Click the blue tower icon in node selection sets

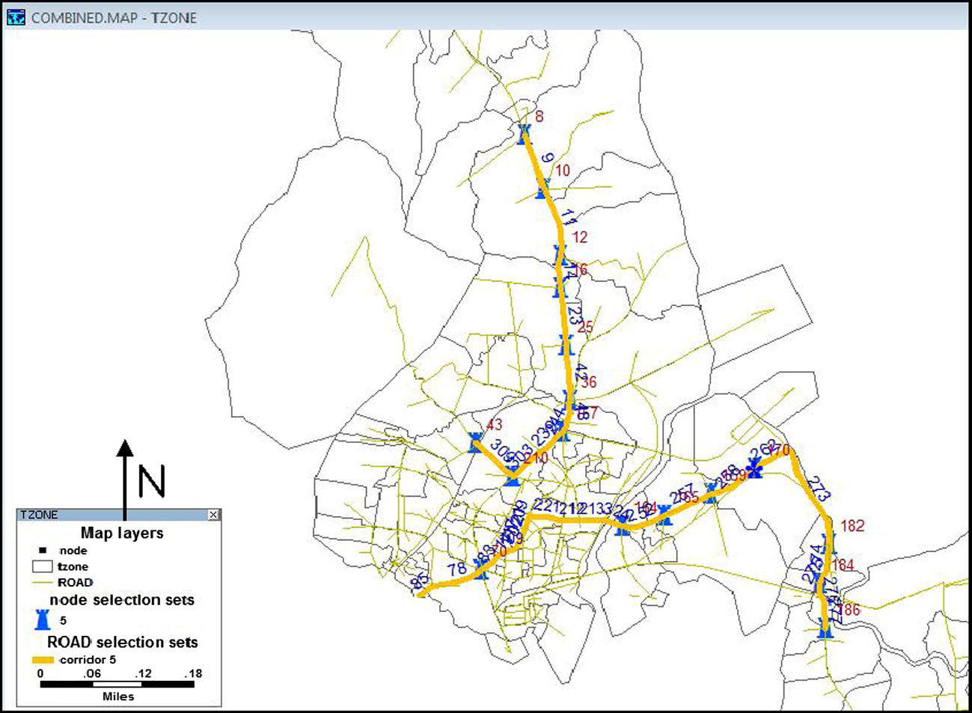pyautogui.click(x=43, y=619)
